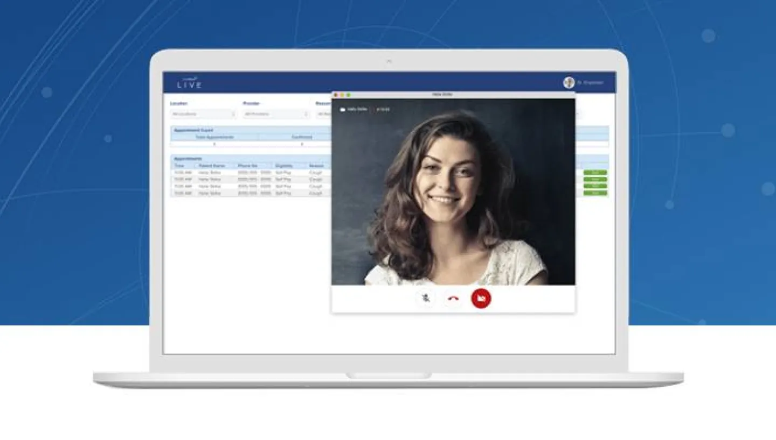Click the provider name next to the avatar

pos(591,82)
